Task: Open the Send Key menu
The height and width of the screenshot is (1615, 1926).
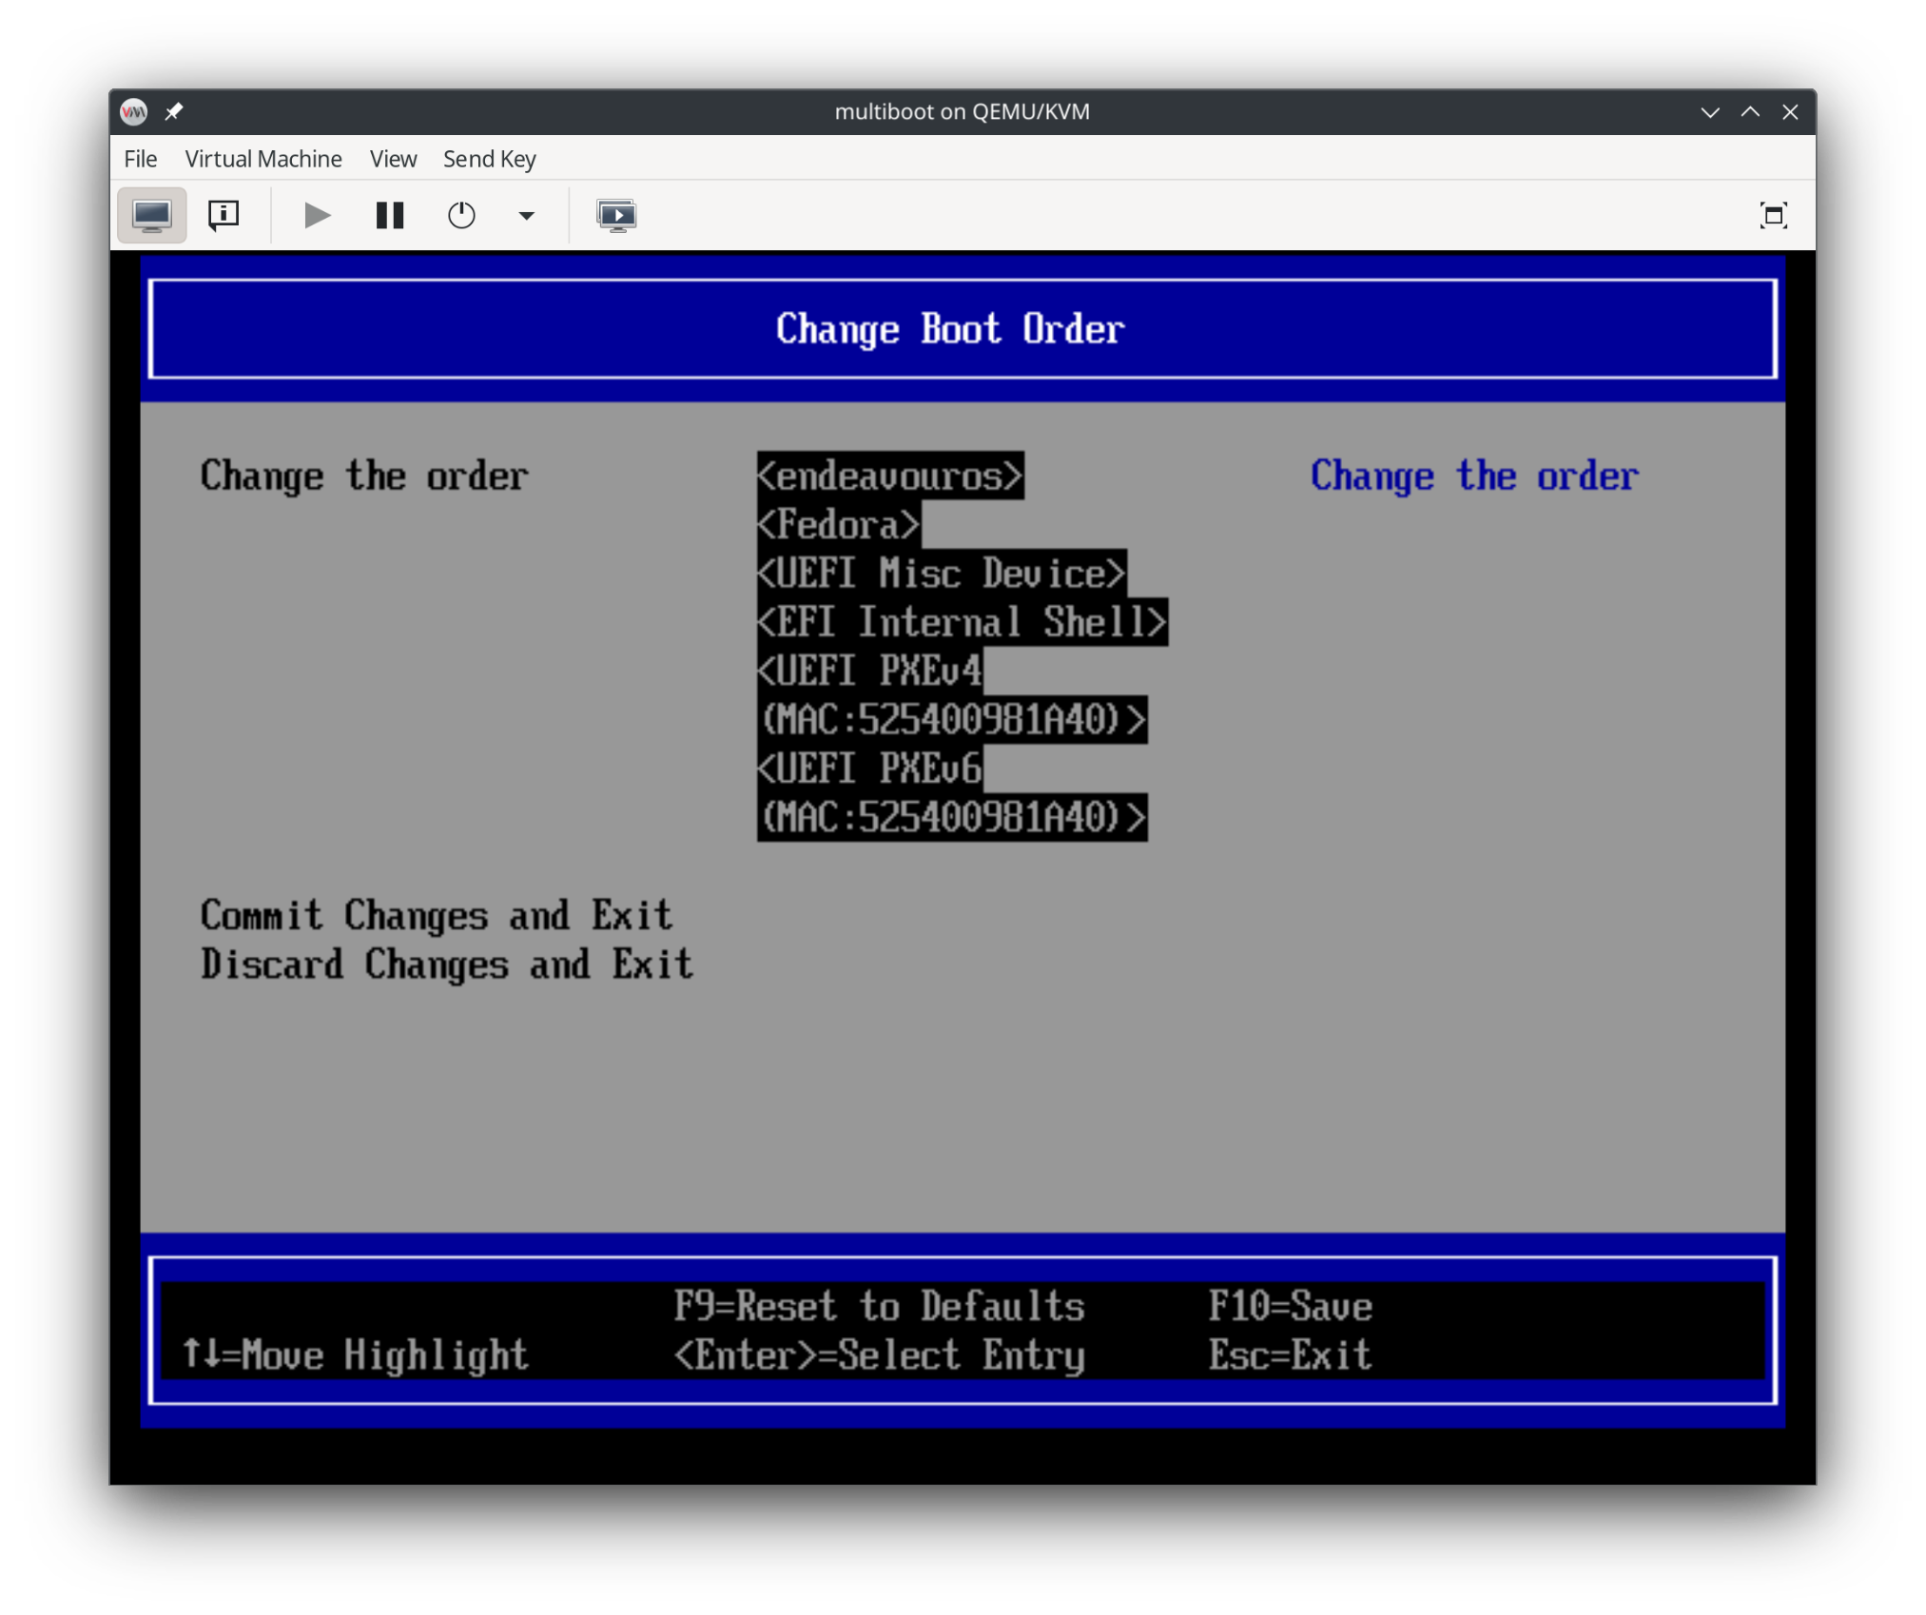Action: coord(490,159)
